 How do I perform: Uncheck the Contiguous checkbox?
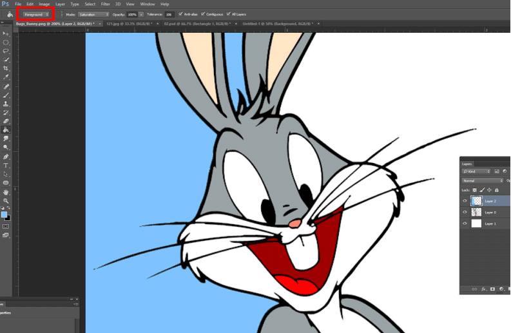click(x=203, y=14)
